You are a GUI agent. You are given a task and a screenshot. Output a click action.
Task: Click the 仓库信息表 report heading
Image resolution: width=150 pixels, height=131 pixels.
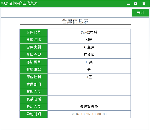pos(75,21)
